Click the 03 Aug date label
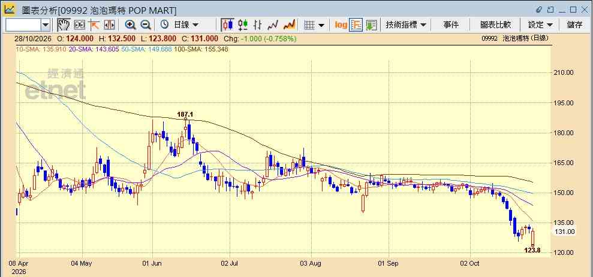 coord(311,263)
